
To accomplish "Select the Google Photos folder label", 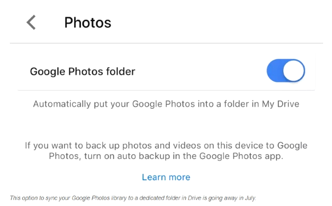I will 82,72.
